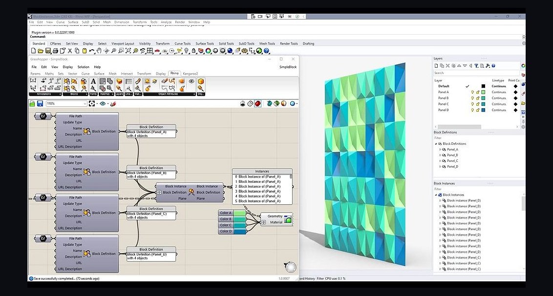
Task: Click the eye icon in Object Attributes group
Action: click(191, 81)
